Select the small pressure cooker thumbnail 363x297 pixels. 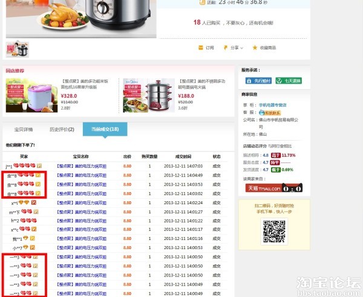[x=18, y=49]
